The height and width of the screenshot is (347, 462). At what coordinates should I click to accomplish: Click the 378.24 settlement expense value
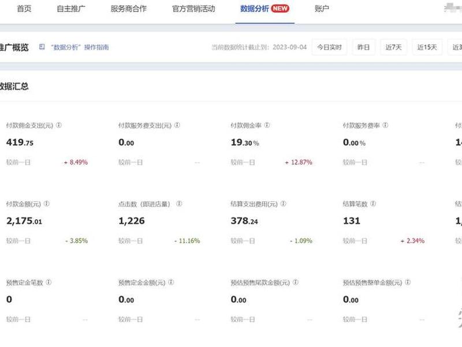244,221
